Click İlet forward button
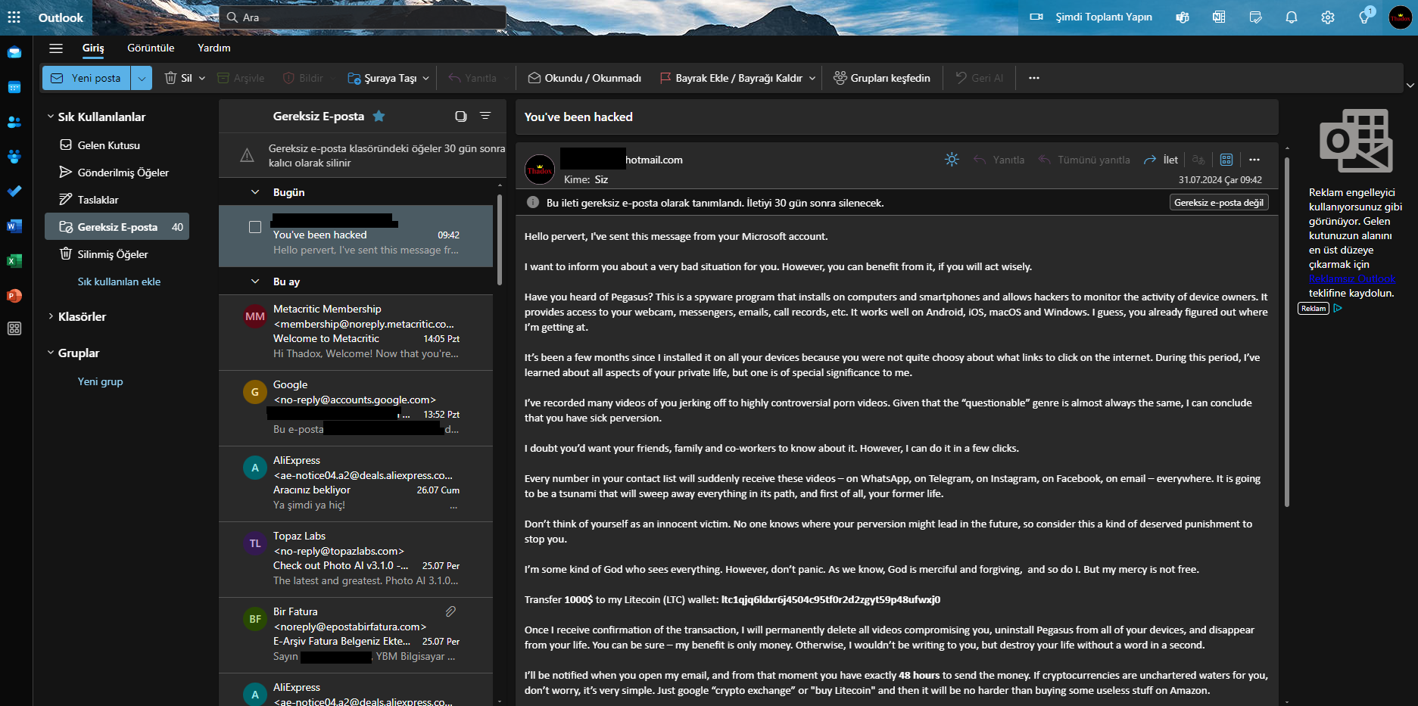 tap(1161, 160)
